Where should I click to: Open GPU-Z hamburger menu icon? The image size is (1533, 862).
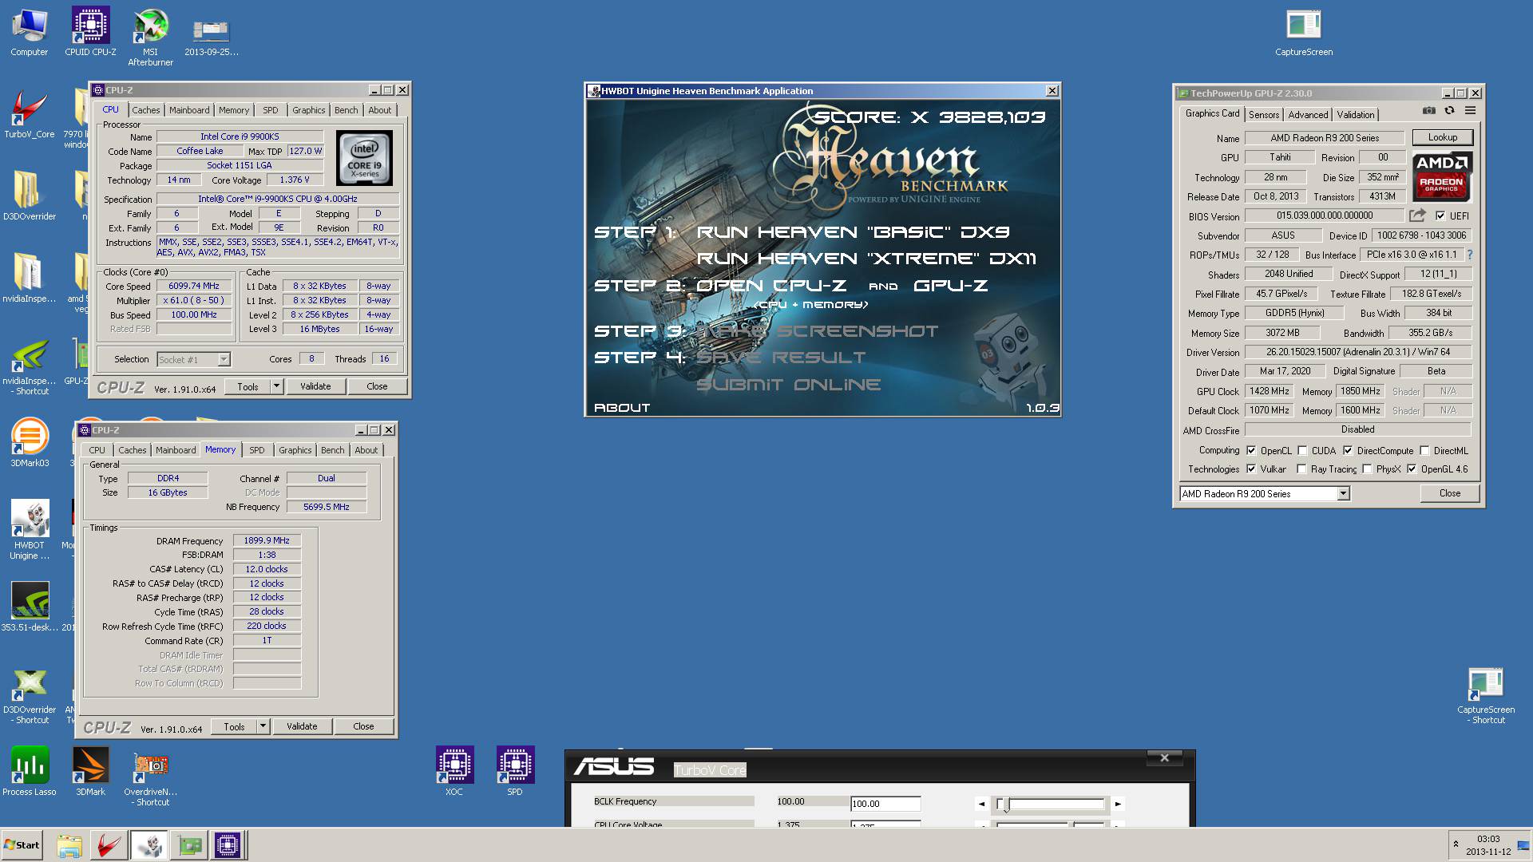pyautogui.click(x=1470, y=111)
